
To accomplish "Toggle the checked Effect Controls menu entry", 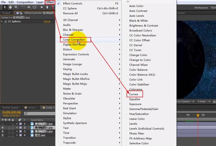I will click(x=88, y=3).
